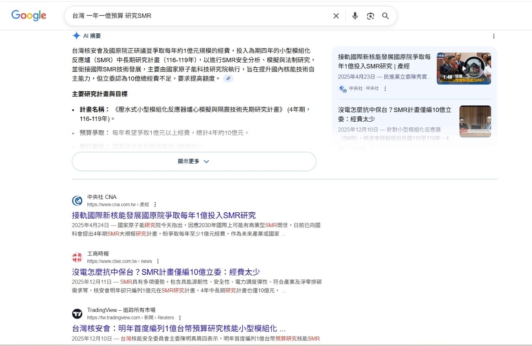Image resolution: width=532 pixels, height=346 pixels.
Task: Open Google Lens image search
Action: tap(370, 16)
